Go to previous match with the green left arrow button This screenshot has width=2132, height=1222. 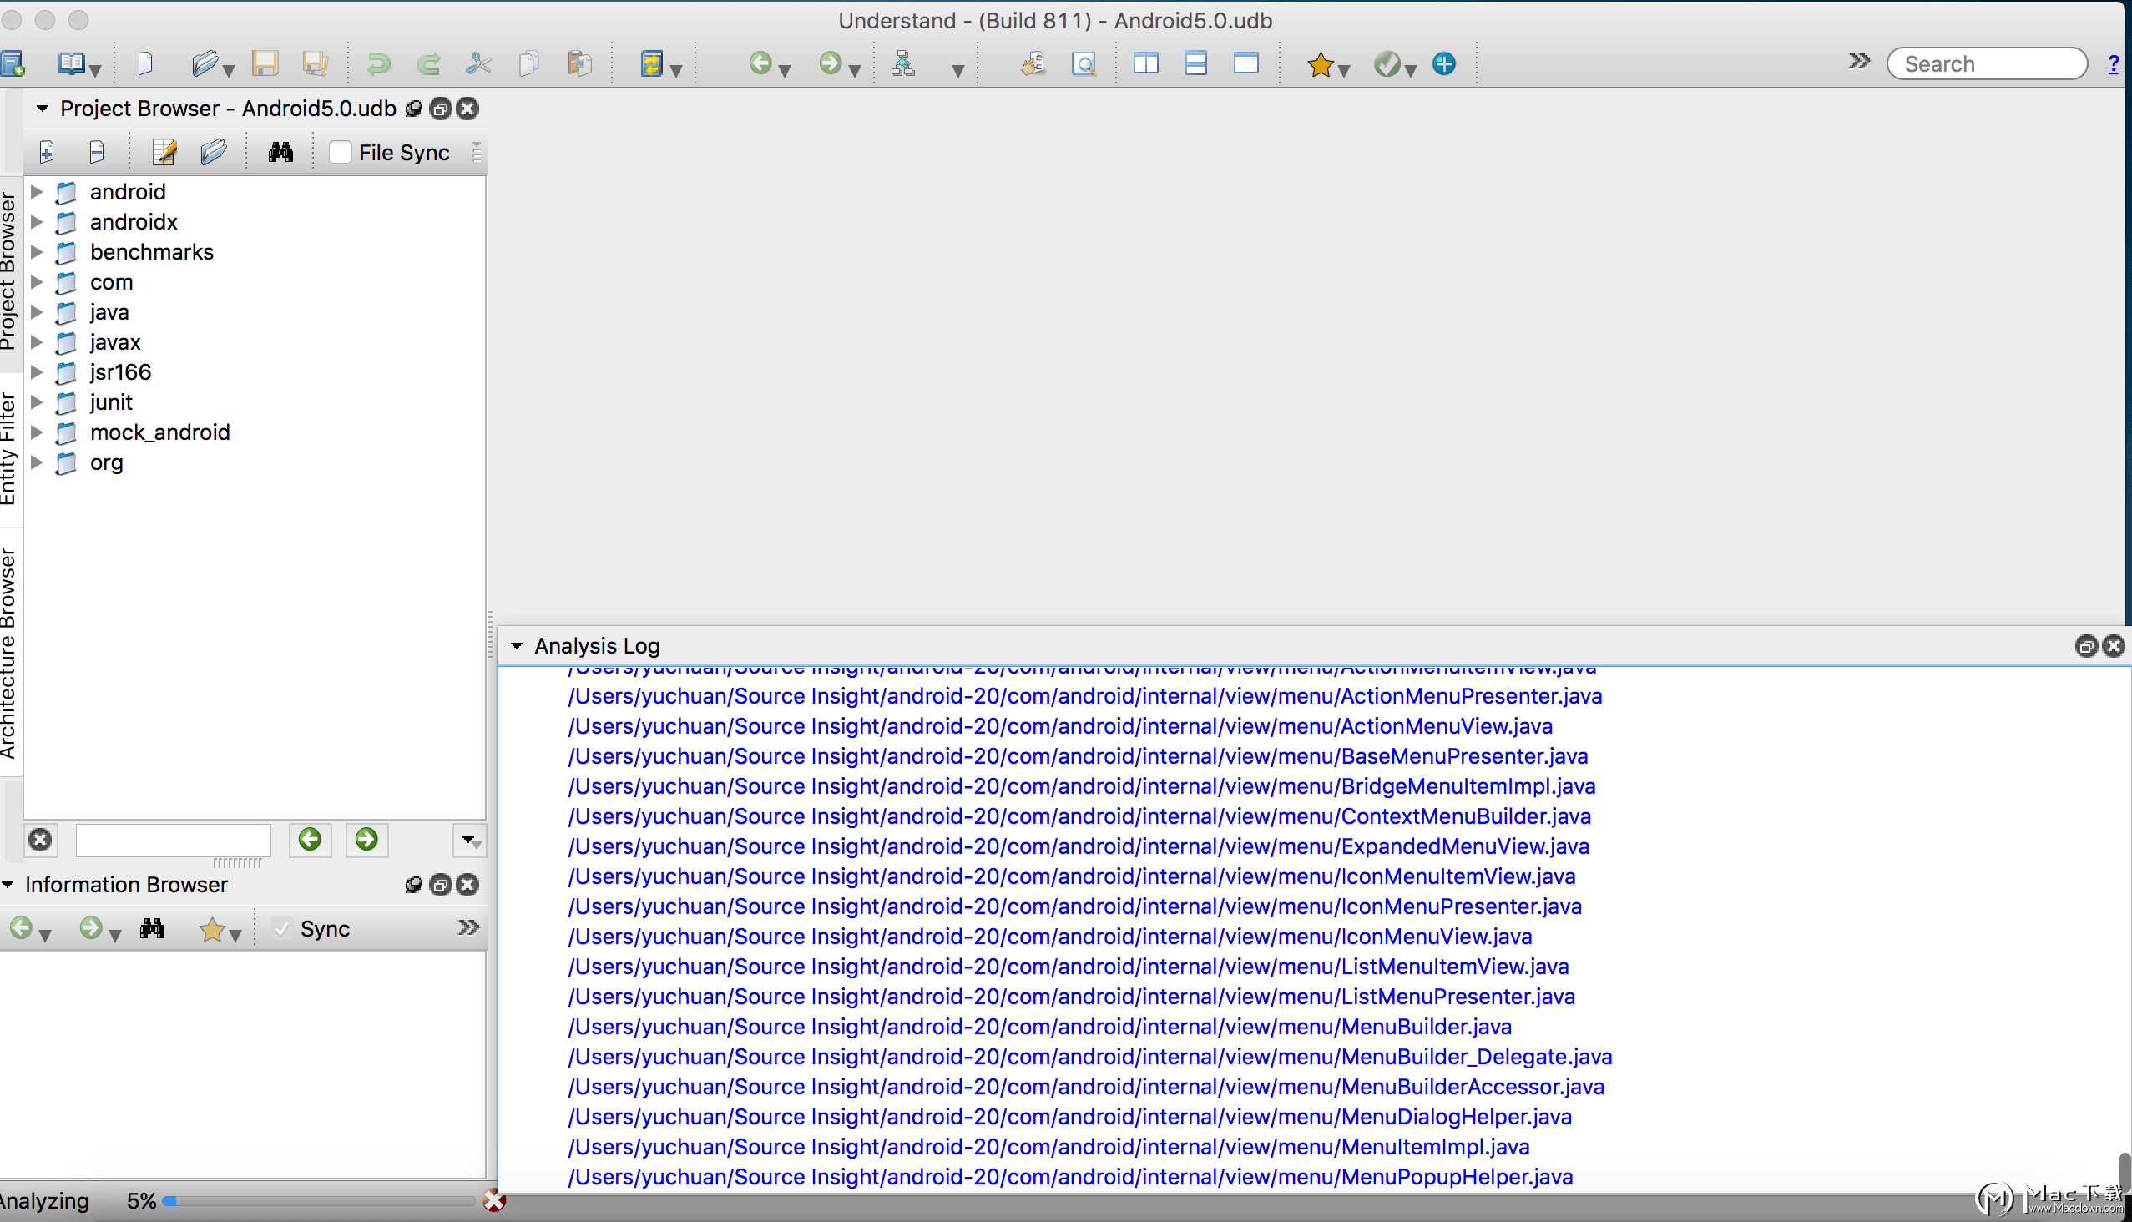tap(310, 839)
